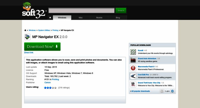Click 'Understand your life events through astrology.' text
The height and width of the screenshot is (108, 200).
click(155, 53)
